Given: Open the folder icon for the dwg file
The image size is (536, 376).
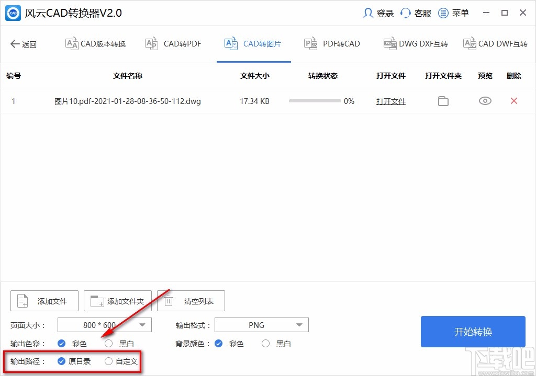Looking at the screenshot, I should (x=443, y=101).
